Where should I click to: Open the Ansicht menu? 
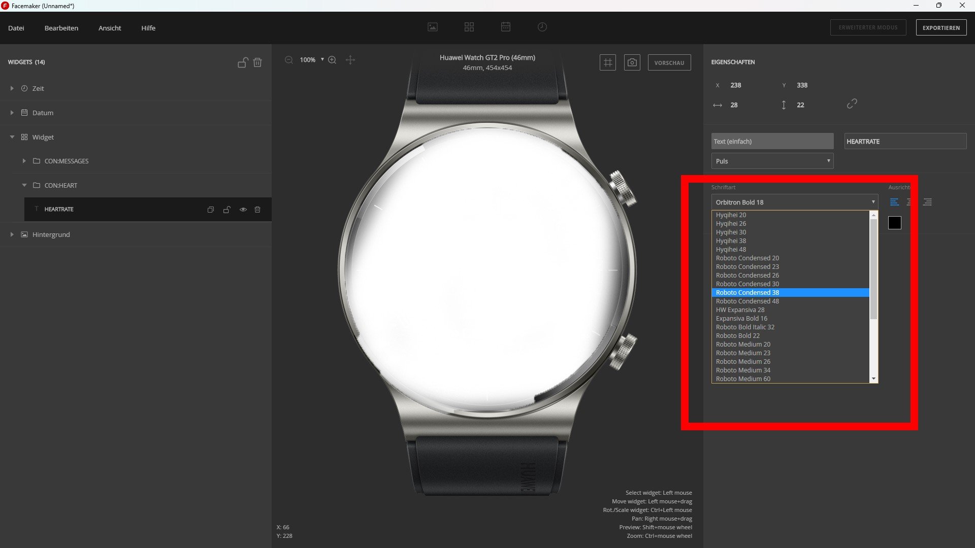coord(110,28)
